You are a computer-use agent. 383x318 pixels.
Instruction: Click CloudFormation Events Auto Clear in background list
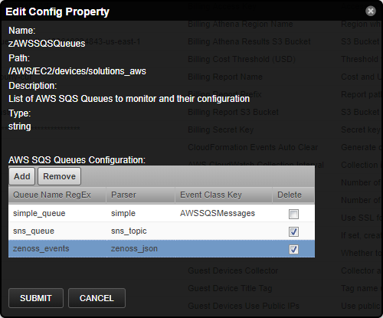point(253,147)
